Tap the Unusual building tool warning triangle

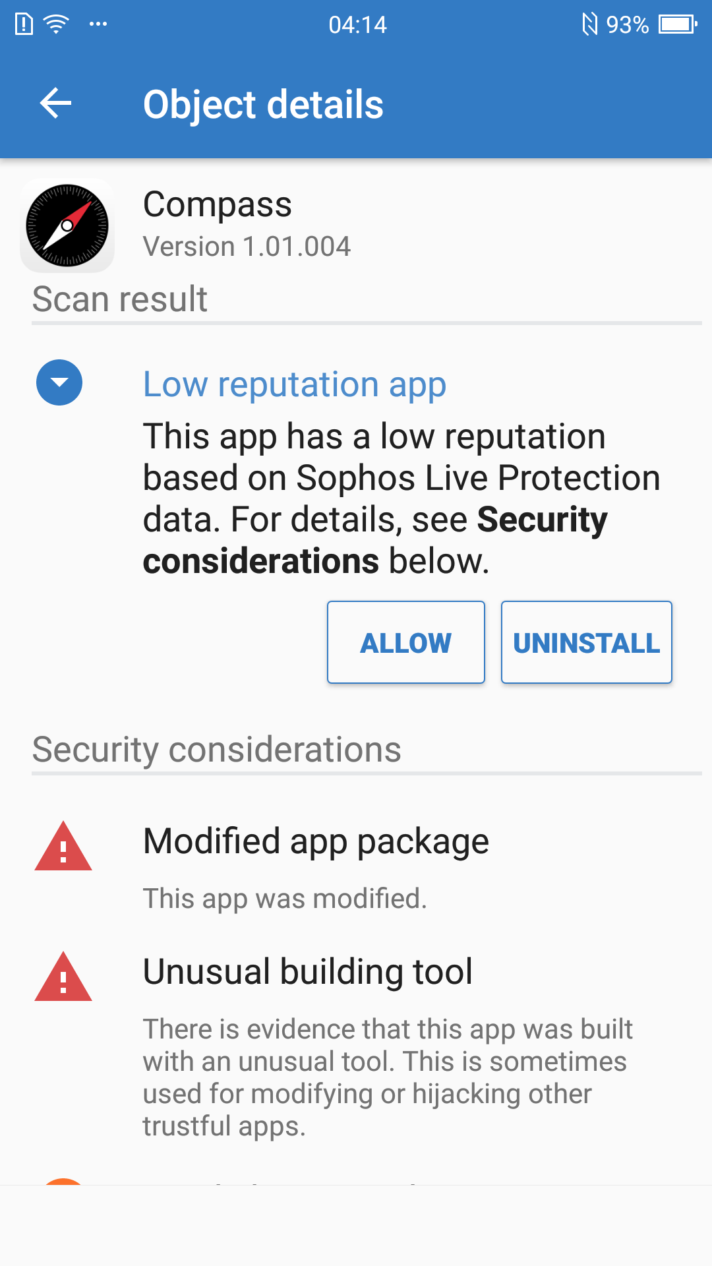pyautogui.click(x=63, y=977)
